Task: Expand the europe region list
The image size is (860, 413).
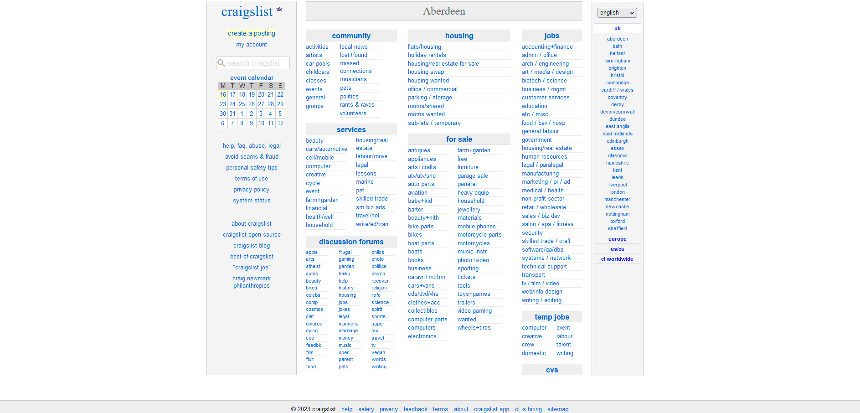Action: (617, 239)
